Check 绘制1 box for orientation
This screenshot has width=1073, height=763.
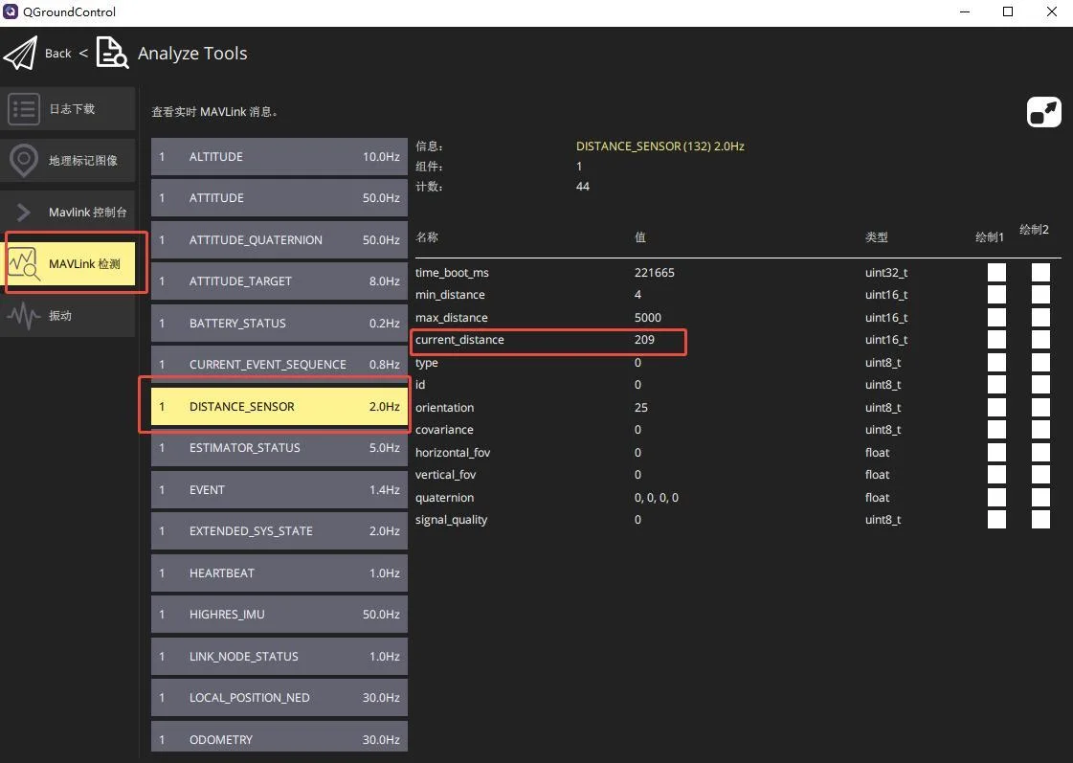pos(996,407)
